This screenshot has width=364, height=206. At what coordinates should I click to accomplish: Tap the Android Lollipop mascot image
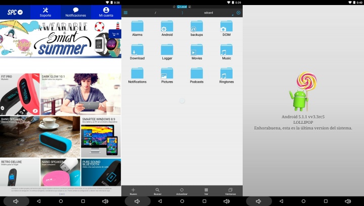(303, 91)
